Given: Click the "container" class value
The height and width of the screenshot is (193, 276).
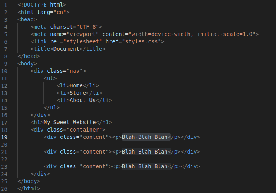Looking at the screenshot, I should [86, 130].
